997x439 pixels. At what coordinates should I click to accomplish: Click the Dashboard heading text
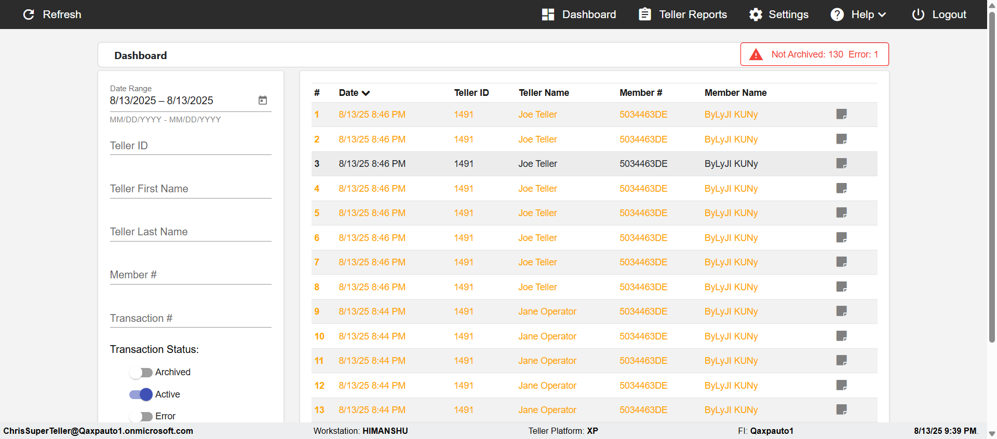[x=141, y=55]
